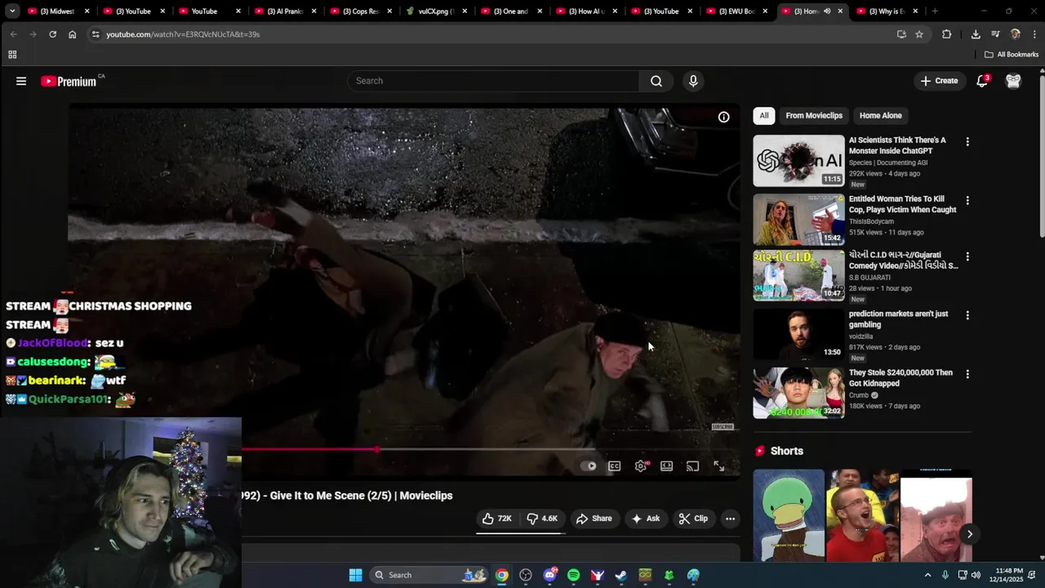This screenshot has height=588, width=1045.
Task: Advance Shorts shelf with next arrow
Action: 969,534
